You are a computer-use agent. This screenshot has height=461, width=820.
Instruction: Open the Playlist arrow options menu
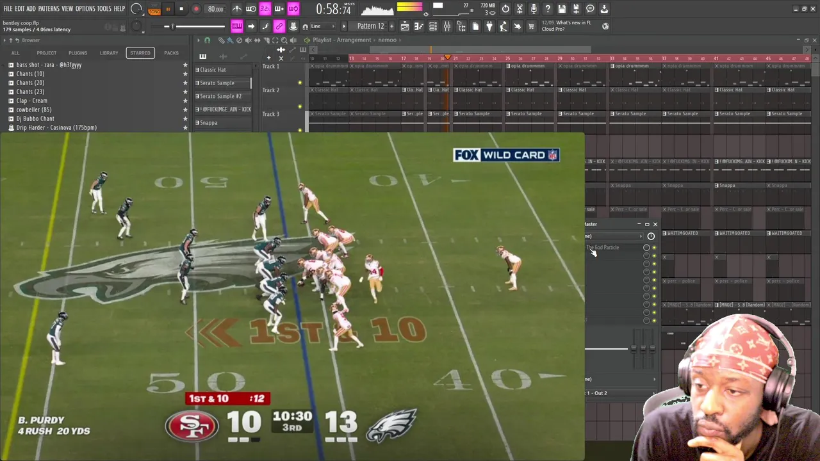pyautogui.click(x=199, y=40)
